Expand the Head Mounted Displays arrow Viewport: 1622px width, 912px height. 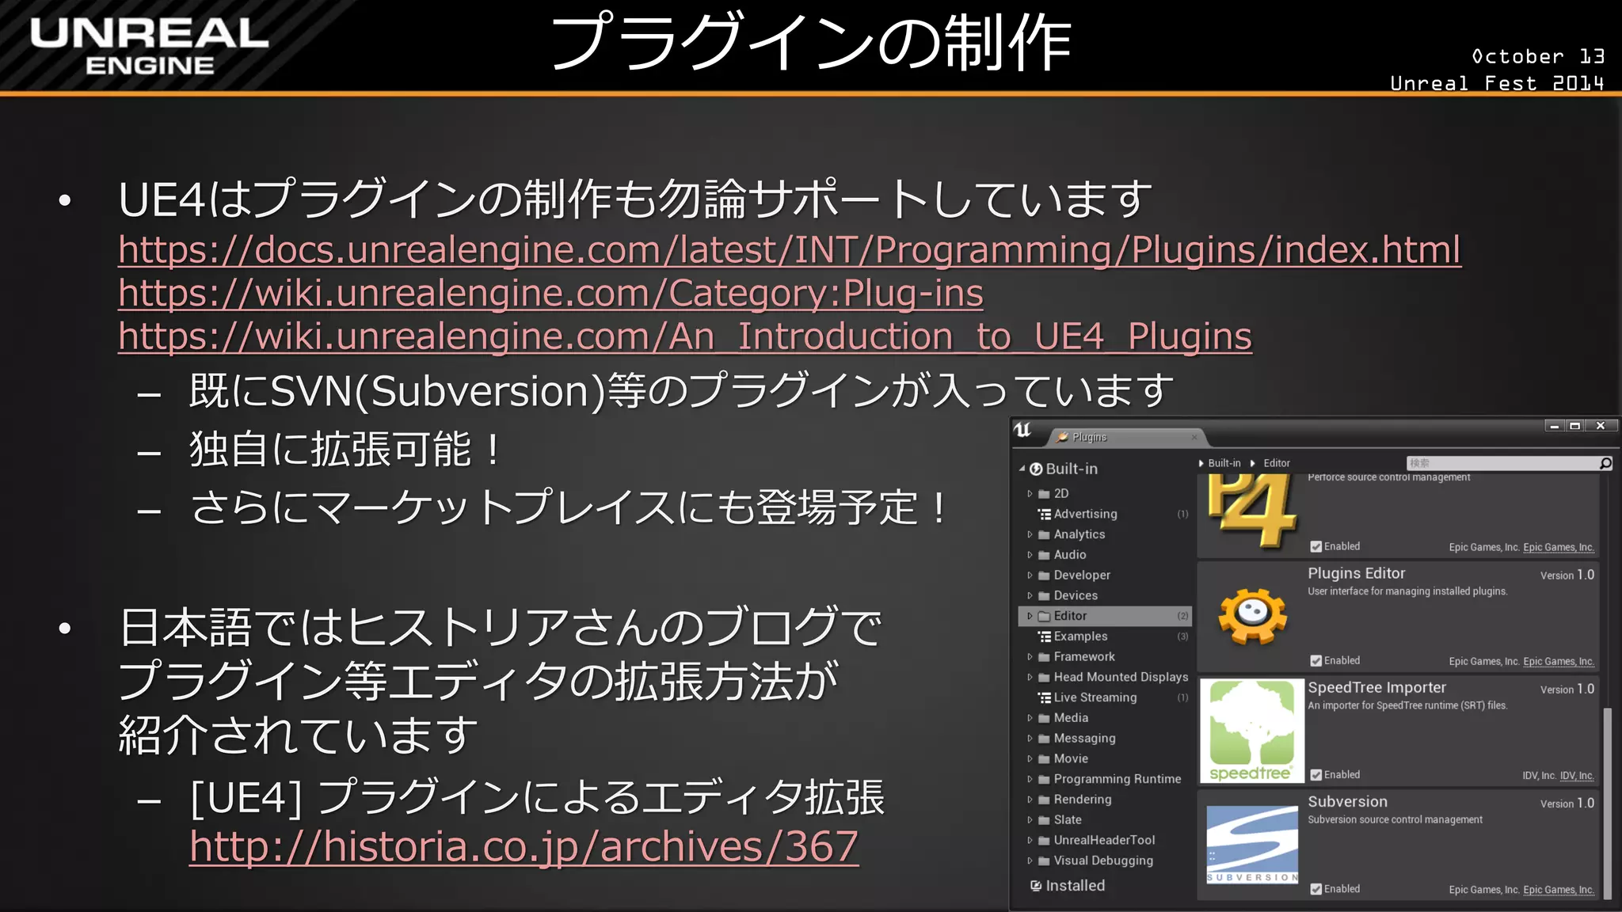pos(1030,678)
